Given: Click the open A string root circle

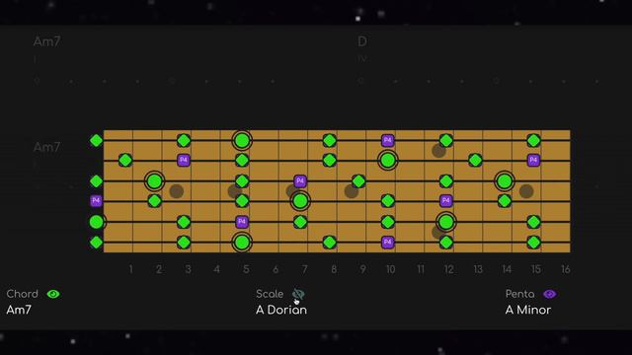Looking at the screenshot, I should coord(97,222).
